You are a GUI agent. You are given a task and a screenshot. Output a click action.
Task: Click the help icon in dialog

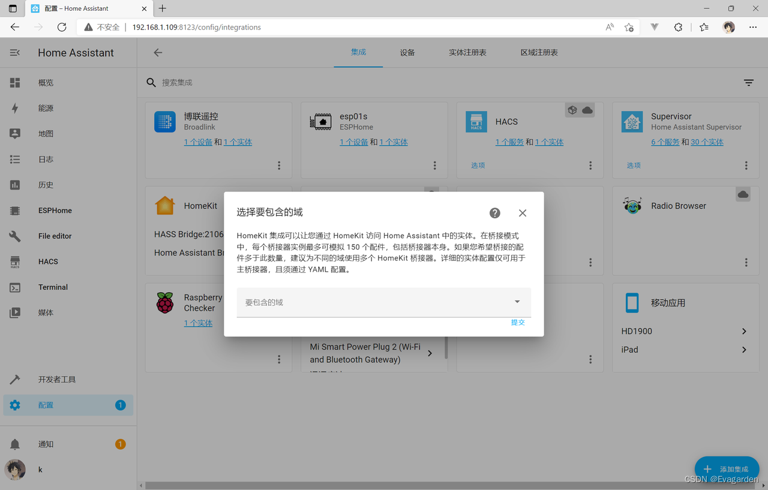pyautogui.click(x=495, y=213)
